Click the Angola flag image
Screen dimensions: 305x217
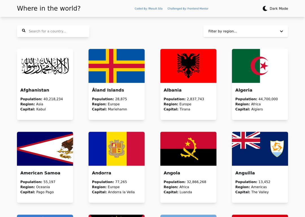point(188,149)
